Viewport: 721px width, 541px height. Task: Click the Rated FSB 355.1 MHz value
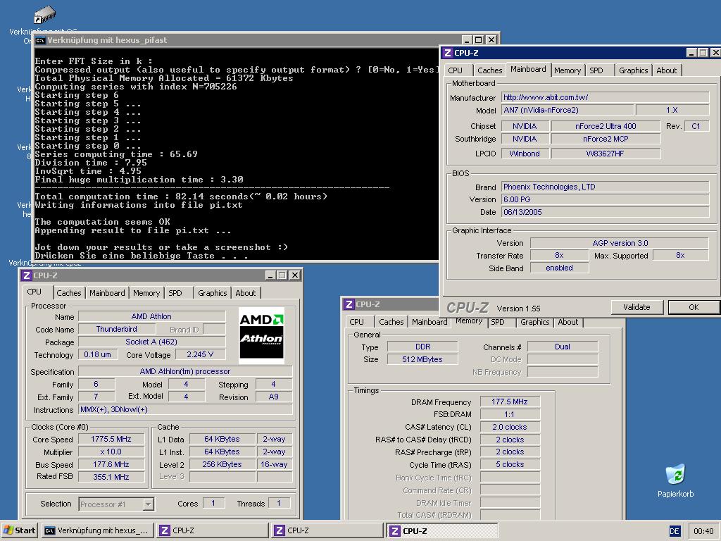pyautogui.click(x=111, y=477)
